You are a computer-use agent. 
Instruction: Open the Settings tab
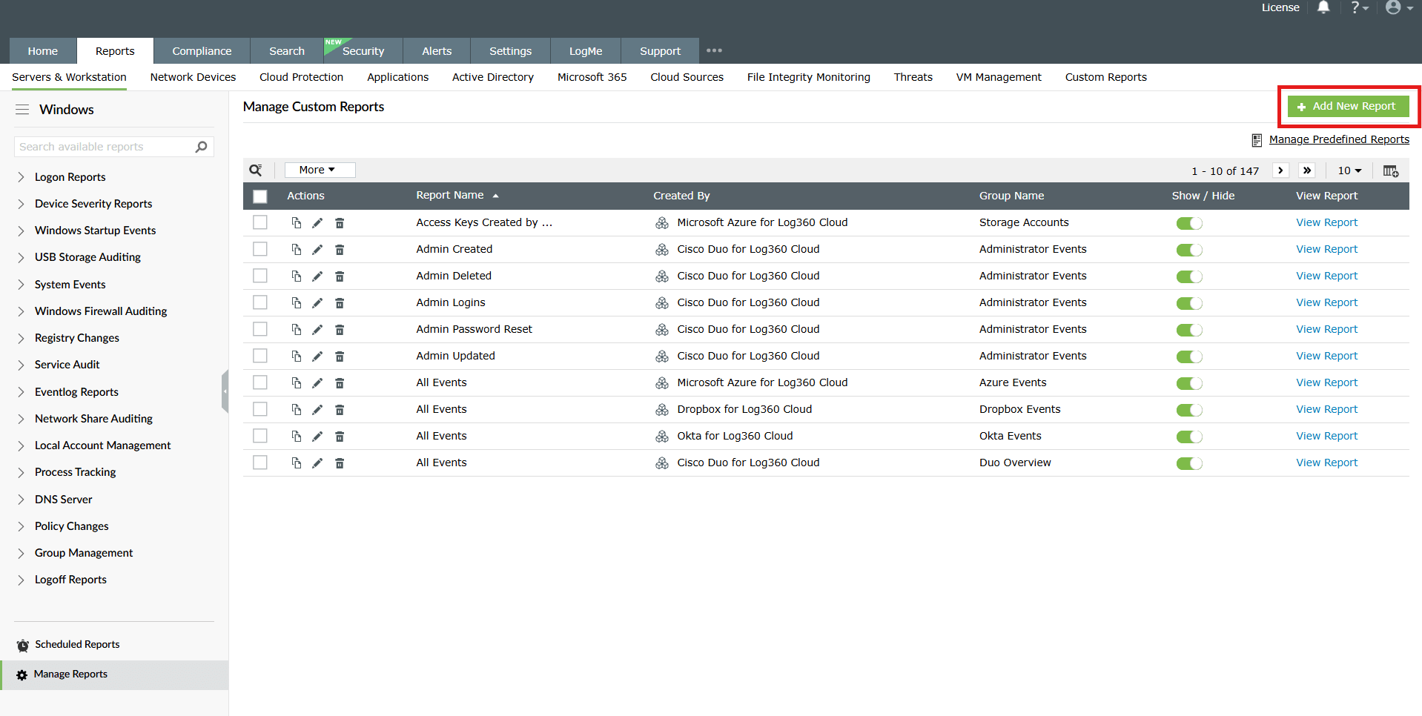tap(510, 51)
